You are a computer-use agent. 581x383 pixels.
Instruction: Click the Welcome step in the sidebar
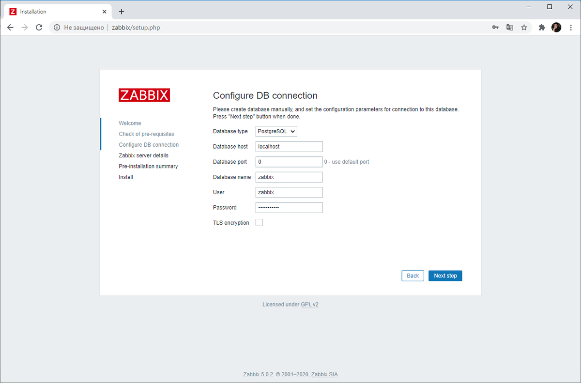tap(130, 123)
